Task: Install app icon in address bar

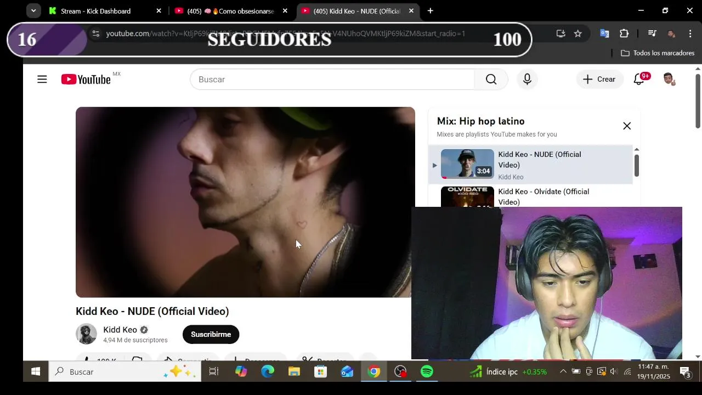Action: click(561, 33)
